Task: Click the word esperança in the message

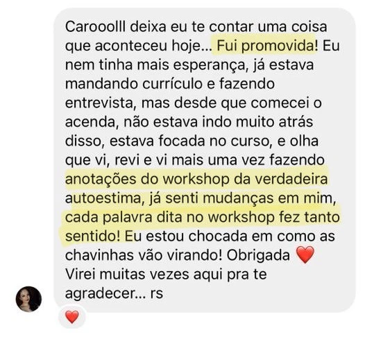Action: click(x=209, y=65)
